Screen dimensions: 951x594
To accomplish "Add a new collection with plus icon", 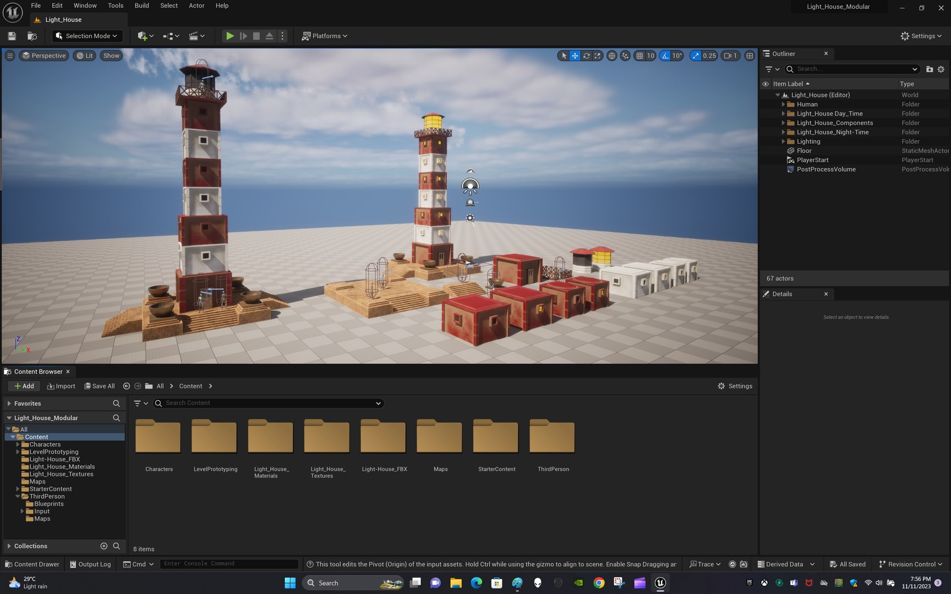I will coord(103,546).
